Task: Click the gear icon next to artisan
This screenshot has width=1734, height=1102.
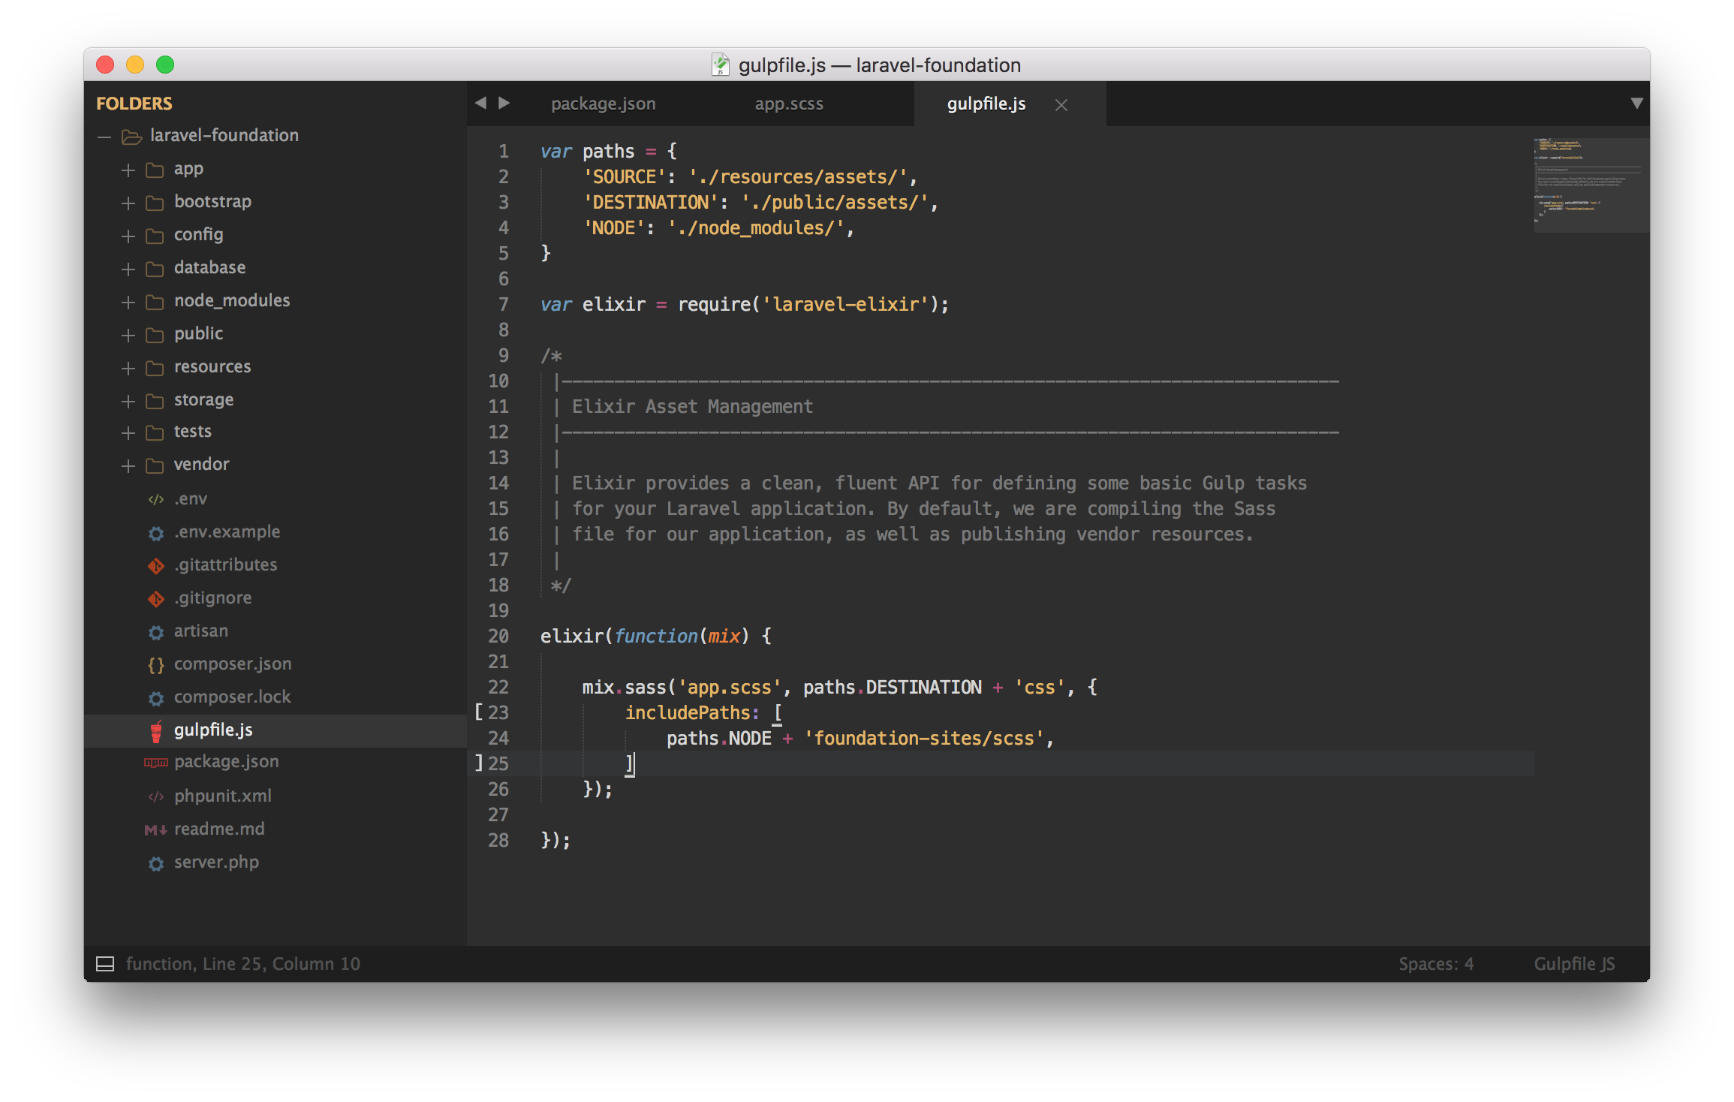Action: coord(155,632)
